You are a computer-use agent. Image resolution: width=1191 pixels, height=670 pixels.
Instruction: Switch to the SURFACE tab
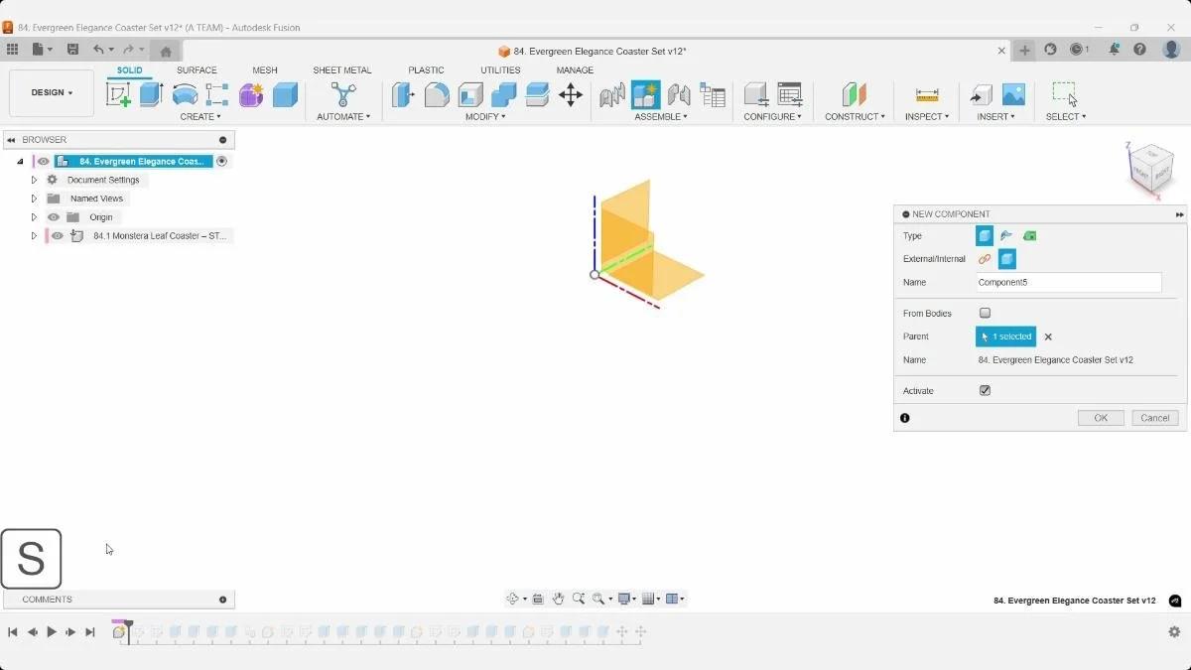[x=197, y=70]
